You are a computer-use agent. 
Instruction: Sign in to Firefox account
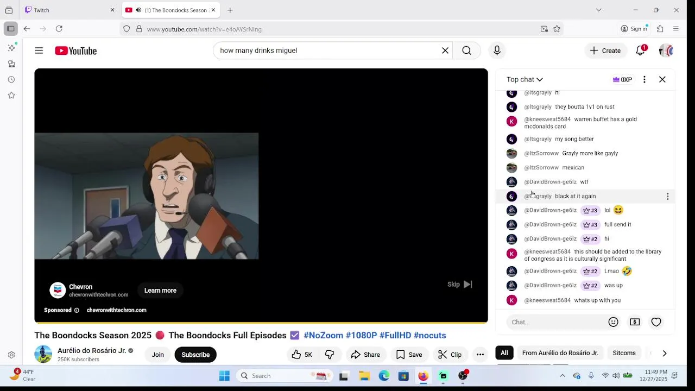(634, 29)
